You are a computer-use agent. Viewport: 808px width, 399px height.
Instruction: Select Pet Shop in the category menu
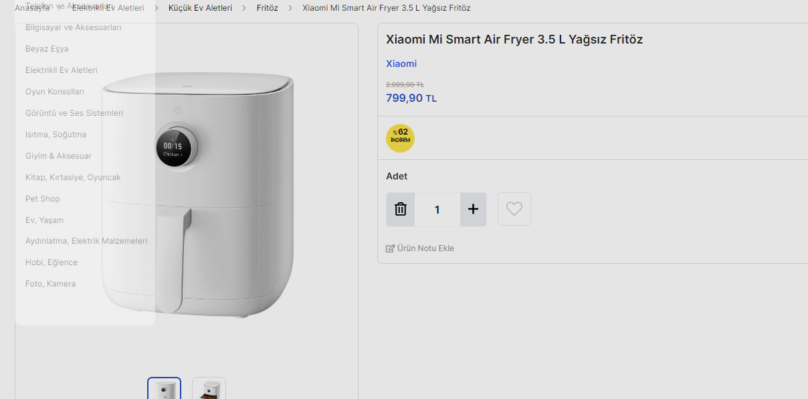tap(43, 199)
